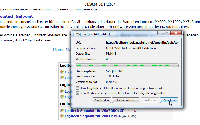The width and height of the screenshot is (200, 125).
Task: Click Windows icon beside Setpoint Win2000/XP link
Action: 62,110
